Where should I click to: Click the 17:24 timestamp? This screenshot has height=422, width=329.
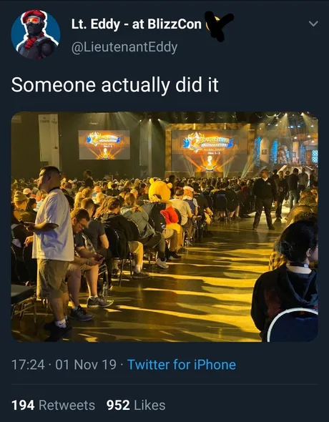28,365
